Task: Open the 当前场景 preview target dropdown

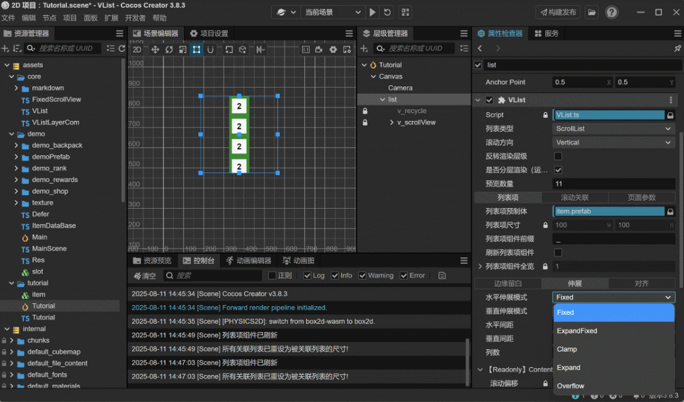Action: coord(332,12)
